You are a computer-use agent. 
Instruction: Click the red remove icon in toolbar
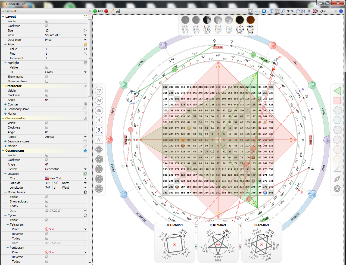(x=106, y=11)
